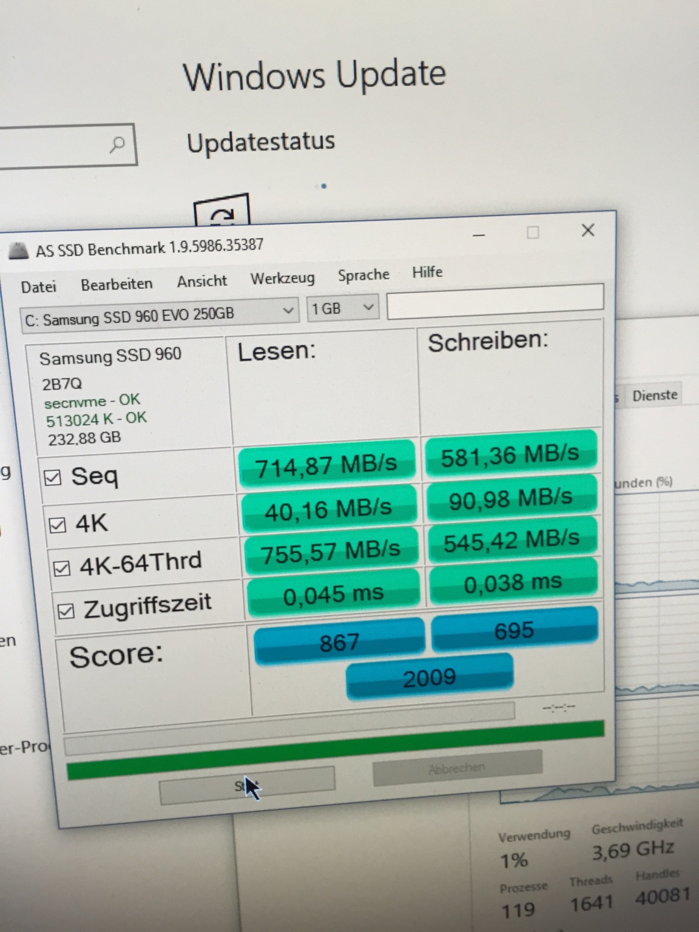699x932 pixels.
Task: Click the Prozesse count 119
Action: pyautogui.click(x=518, y=910)
